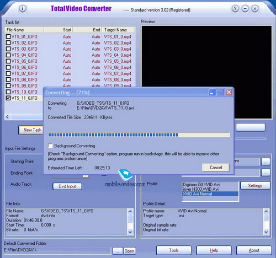Check the VTS_06_0.IFO task checkbox
276x258 pixels.
[8, 67]
